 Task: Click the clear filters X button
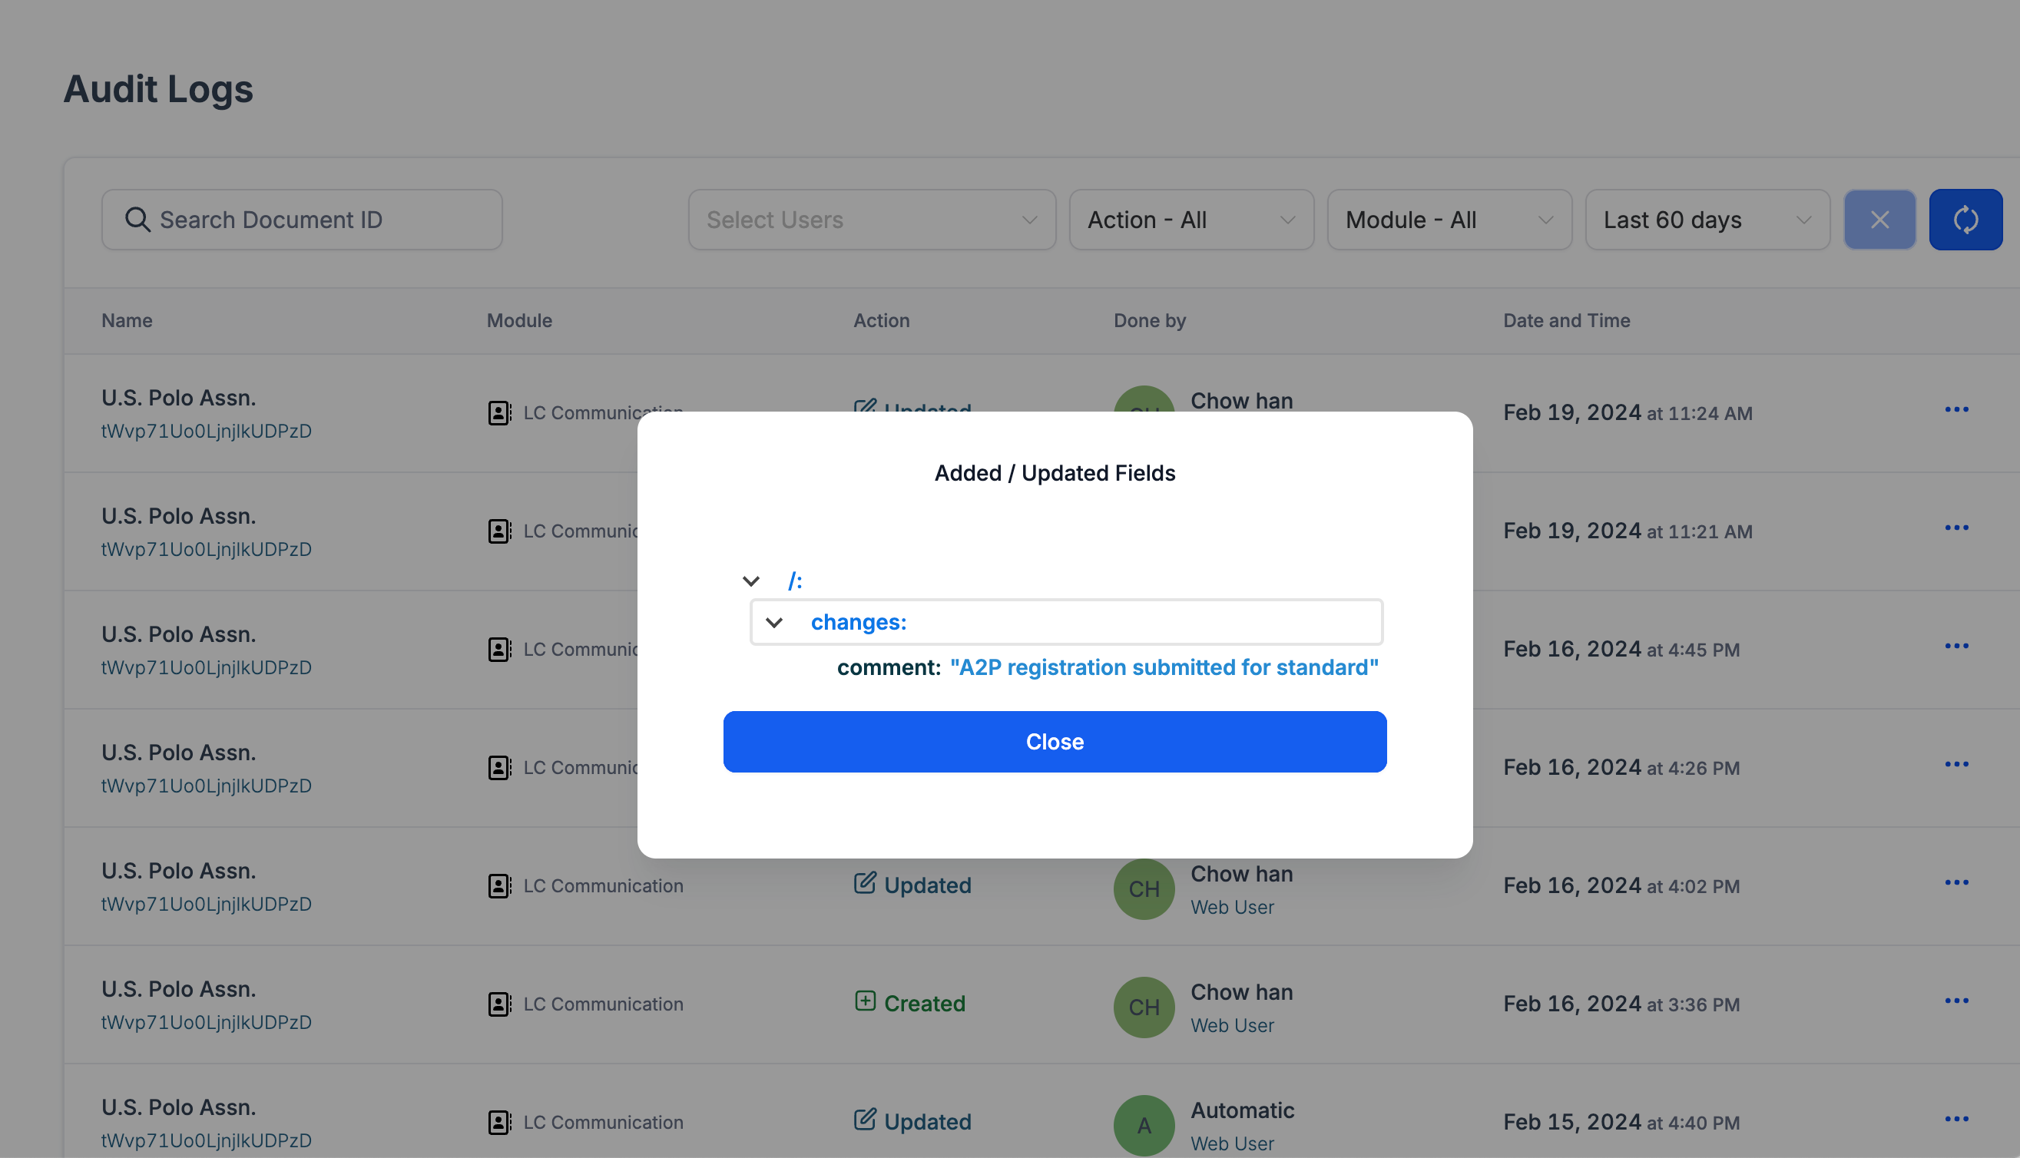tap(1879, 220)
